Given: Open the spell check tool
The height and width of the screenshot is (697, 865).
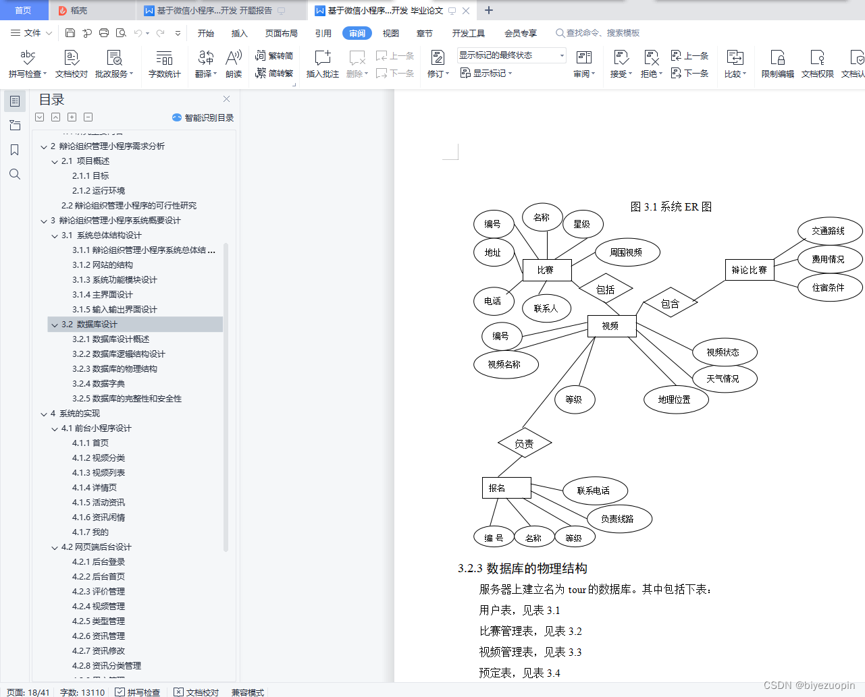Looking at the screenshot, I should click(28, 64).
